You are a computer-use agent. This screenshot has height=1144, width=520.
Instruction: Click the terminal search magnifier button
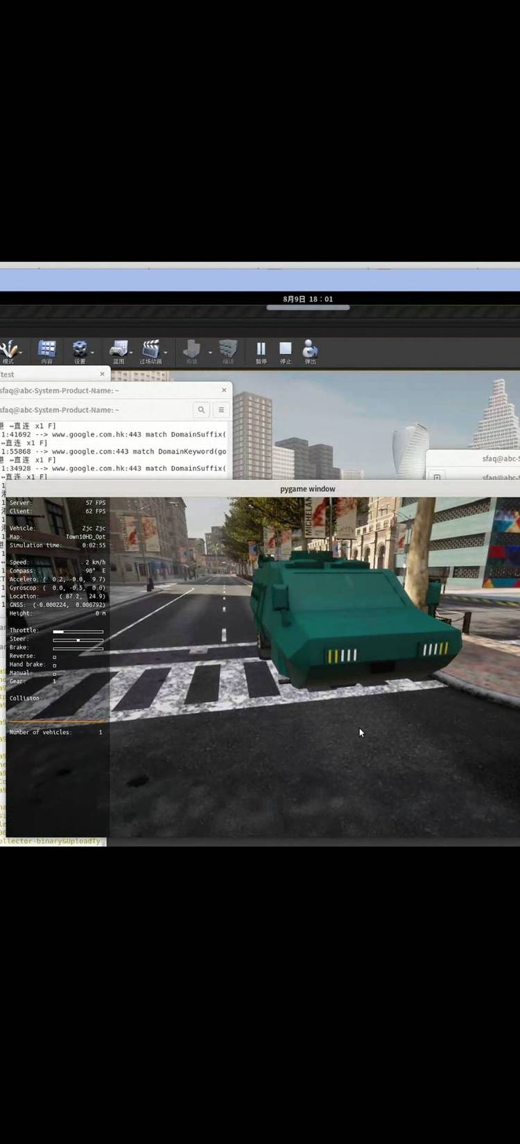coord(201,410)
